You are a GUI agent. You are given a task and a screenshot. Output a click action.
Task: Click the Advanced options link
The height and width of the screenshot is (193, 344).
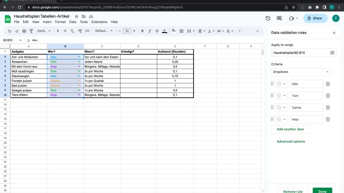pos(291,142)
